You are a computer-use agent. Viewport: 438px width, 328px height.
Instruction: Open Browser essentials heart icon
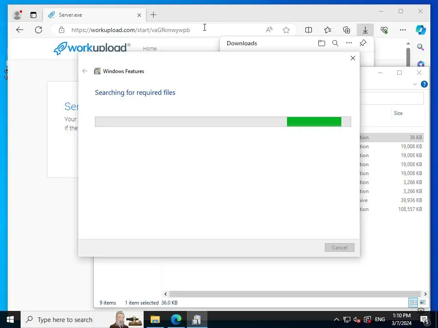click(384, 30)
